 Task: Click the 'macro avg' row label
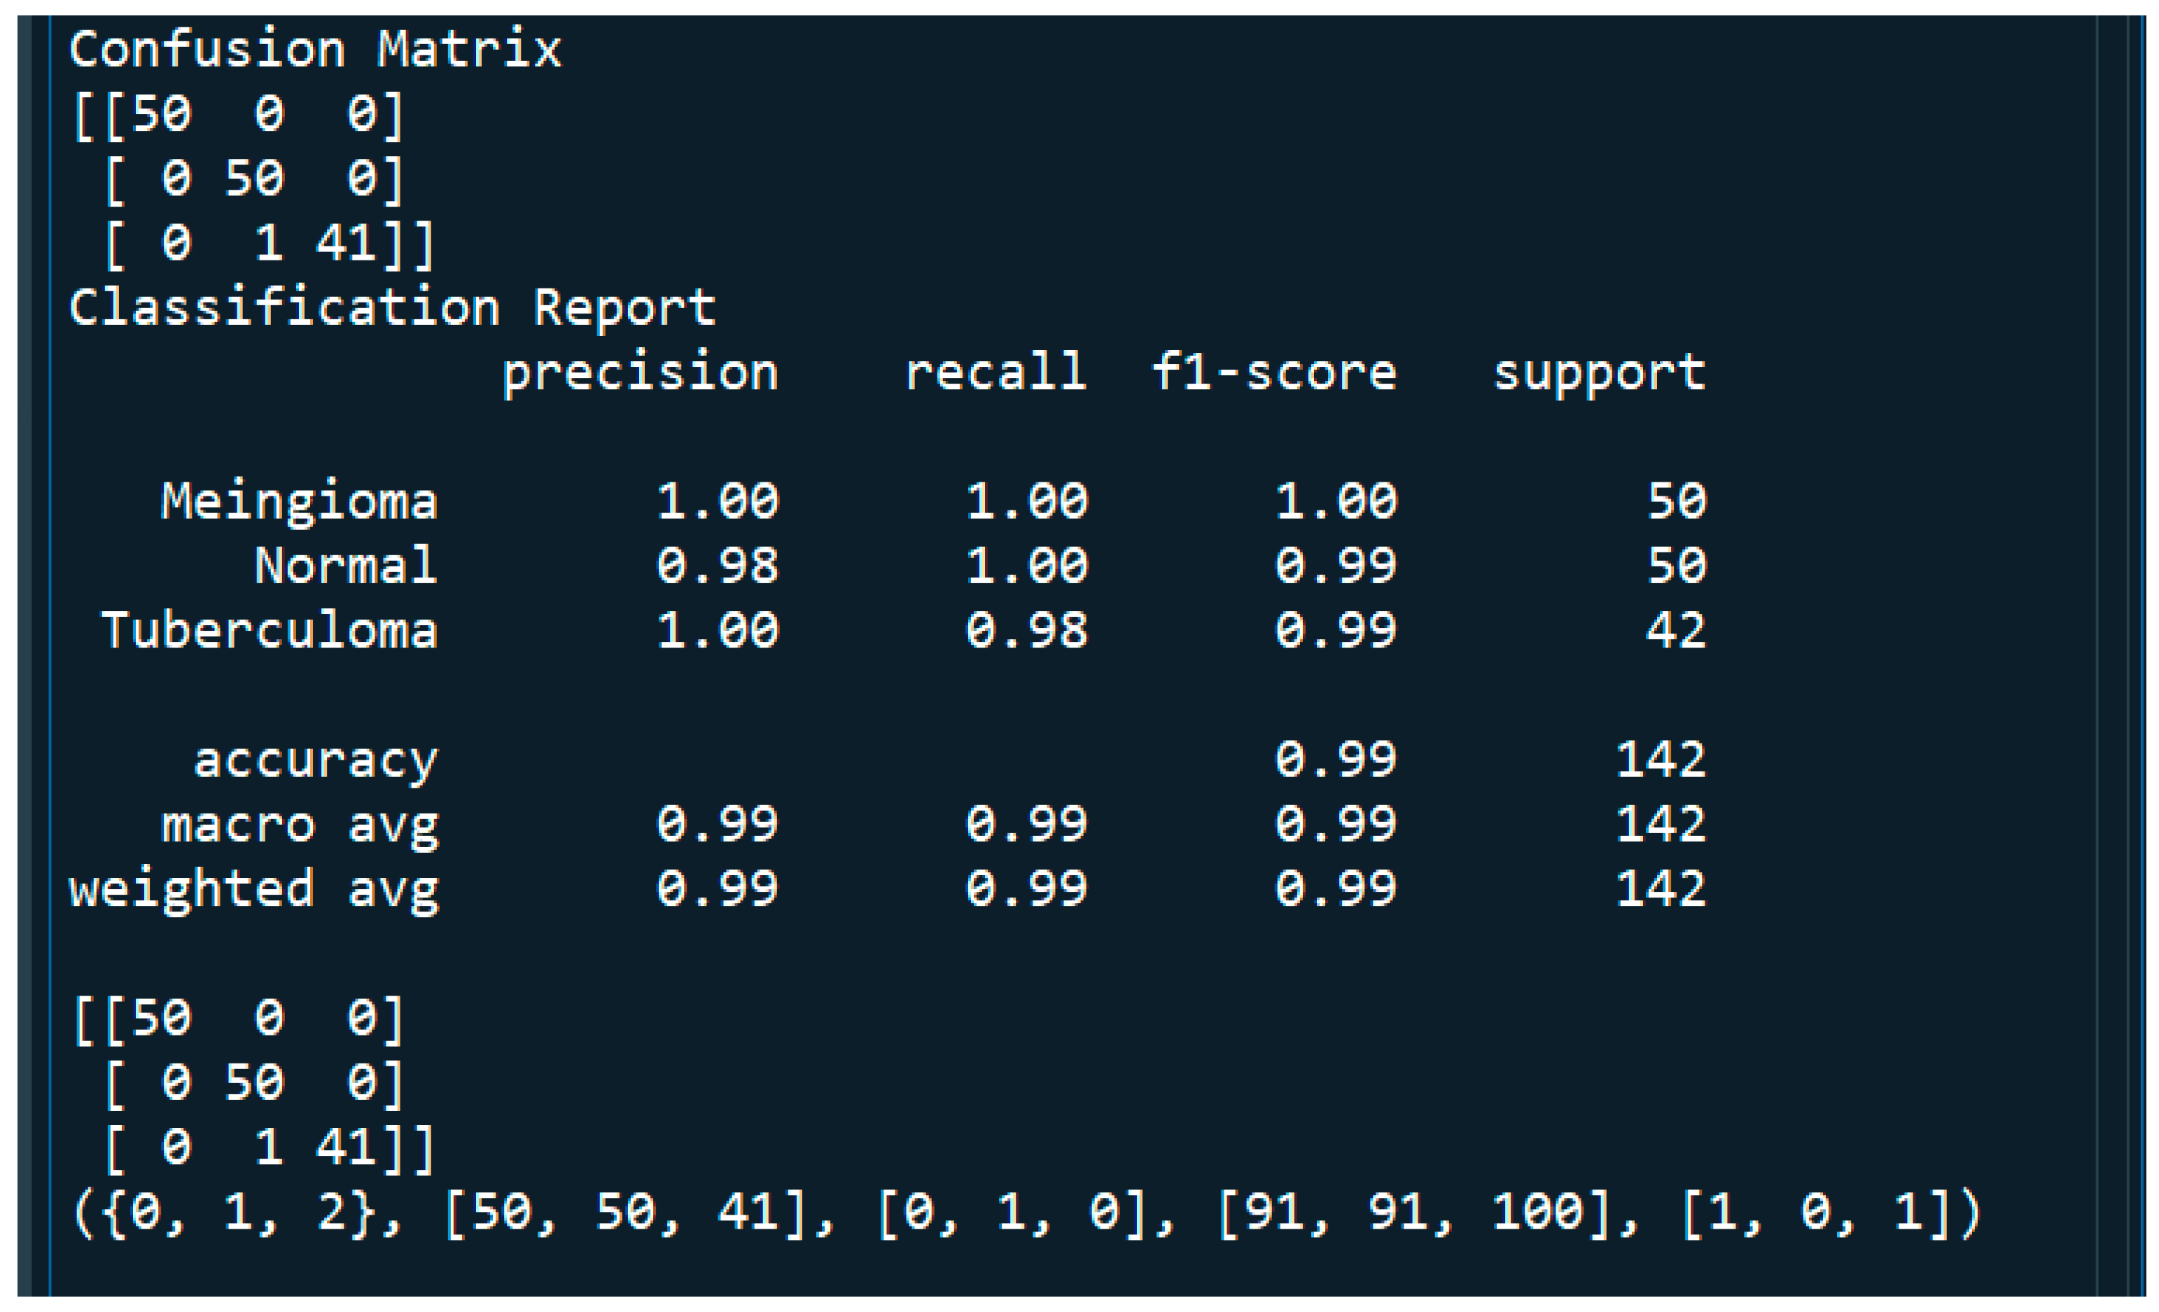pos(299,825)
